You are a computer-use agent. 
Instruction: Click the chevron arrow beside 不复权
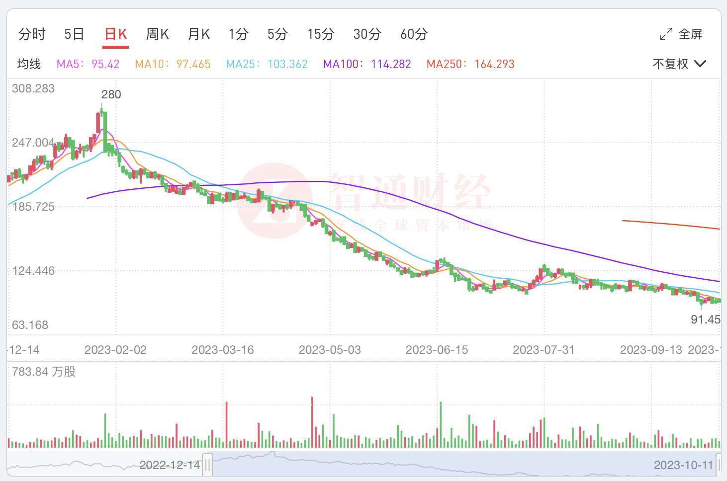click(x=700, y=64)
